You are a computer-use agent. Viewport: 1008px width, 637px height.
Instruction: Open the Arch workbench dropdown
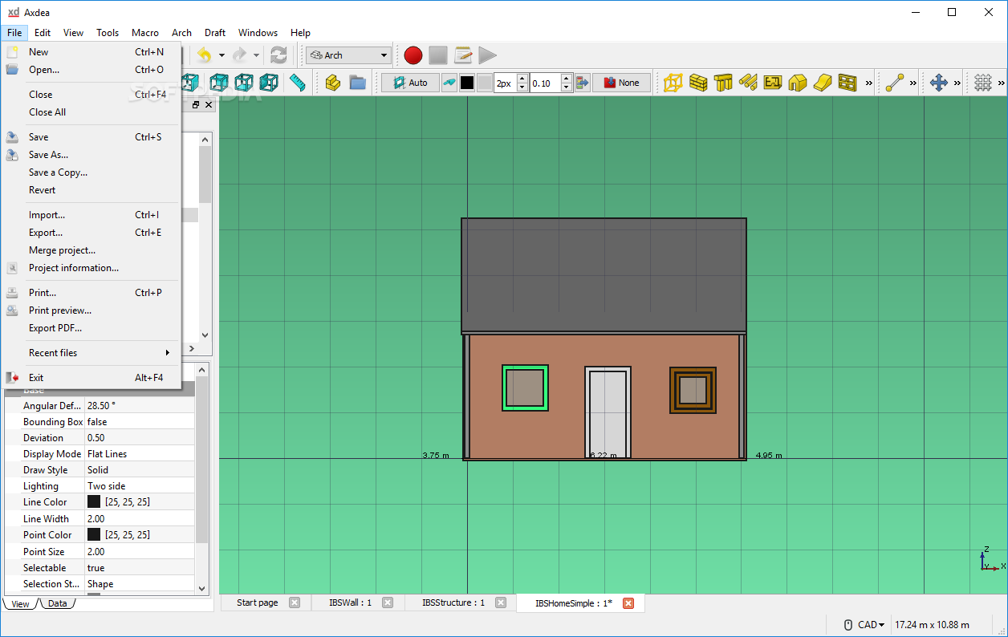348,55
